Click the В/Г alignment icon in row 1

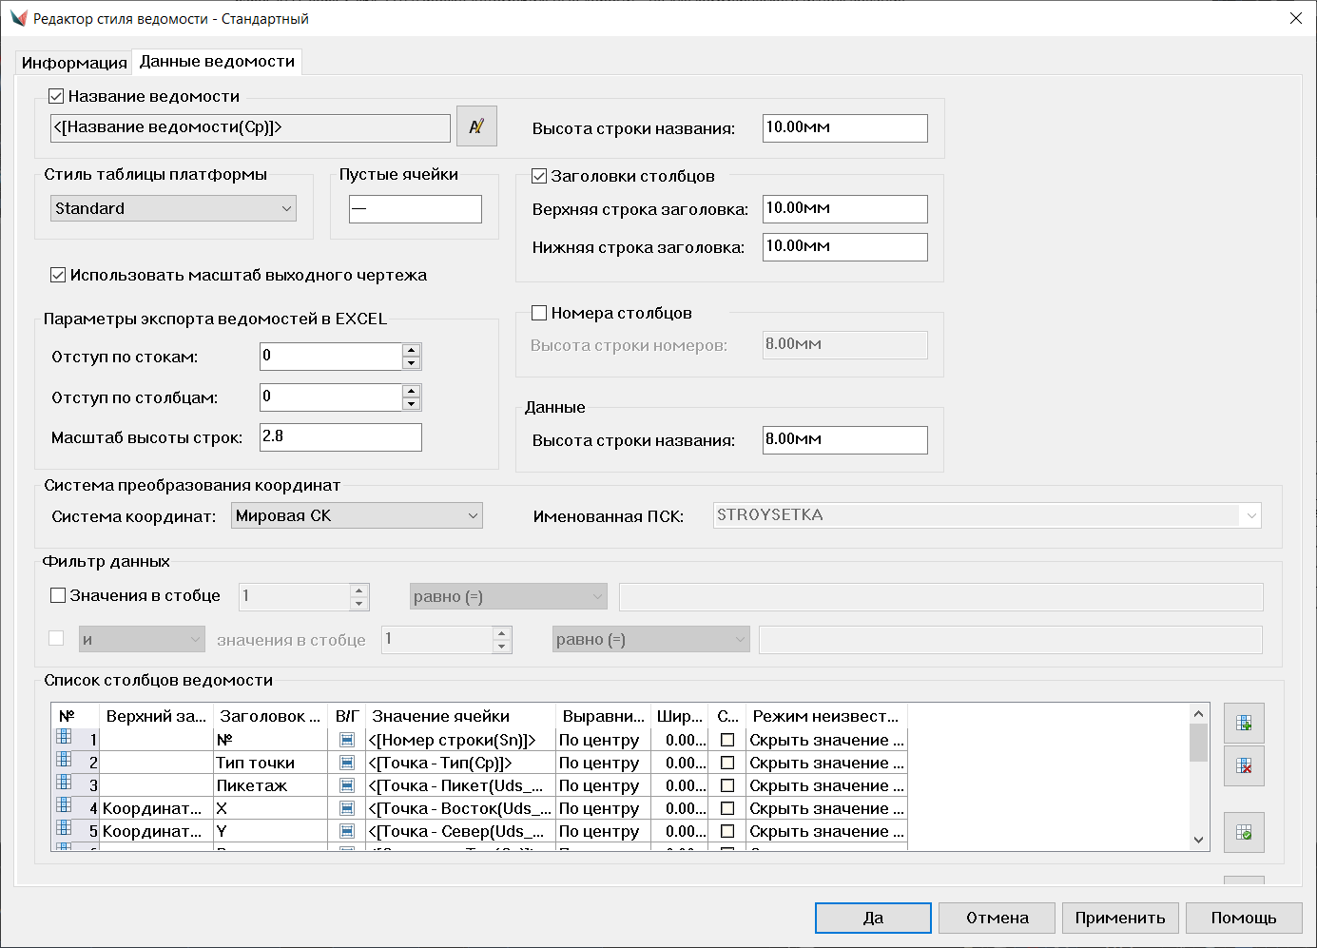click(x=347, y=740)
